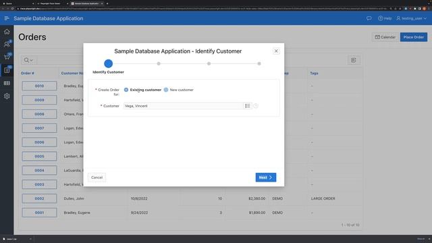Screen dimensions: 432x243
Task: Open the Home sidebar icon
Action: coord(7,32)
